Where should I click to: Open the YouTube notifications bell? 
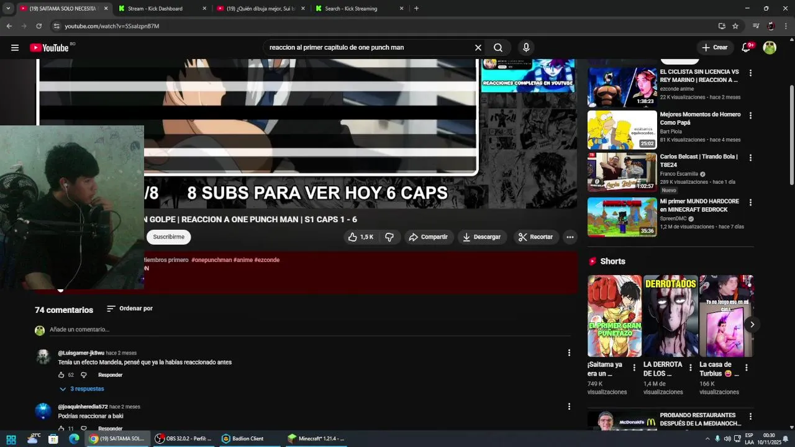(x=747, y=47)
